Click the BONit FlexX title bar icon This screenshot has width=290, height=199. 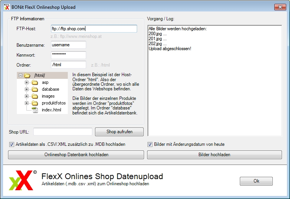pyautogui.click(x=7, y=7)
